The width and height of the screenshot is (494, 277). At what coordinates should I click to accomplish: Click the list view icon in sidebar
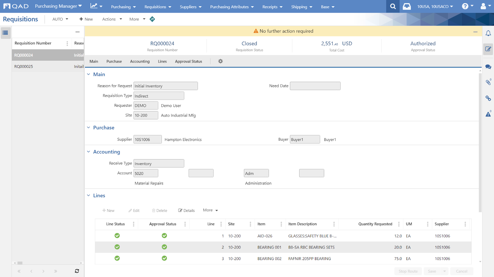point(5,33)
